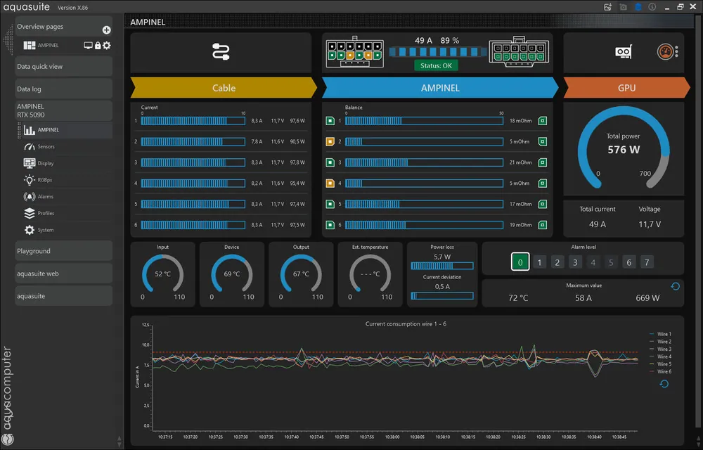The width and height of the screenshot is (703, 450).
Task: Set alarm level to 3
Action: (574, 262)
